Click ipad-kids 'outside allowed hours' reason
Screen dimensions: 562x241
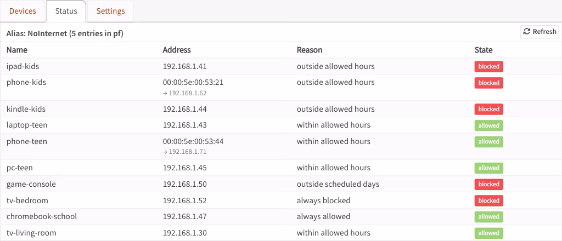tap(336, 66)
